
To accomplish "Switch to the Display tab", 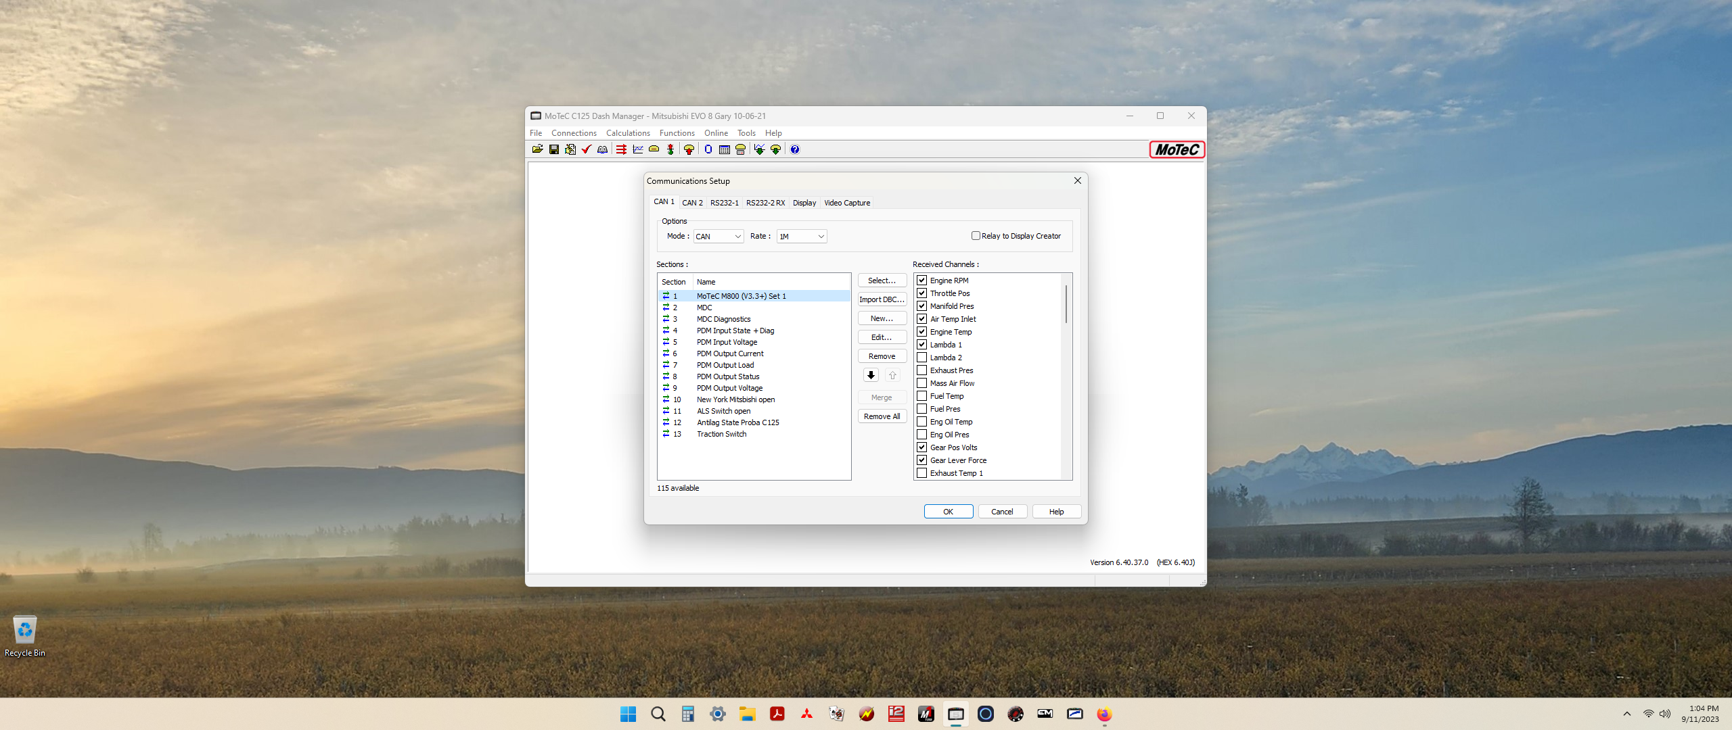I will click(804, 203).
